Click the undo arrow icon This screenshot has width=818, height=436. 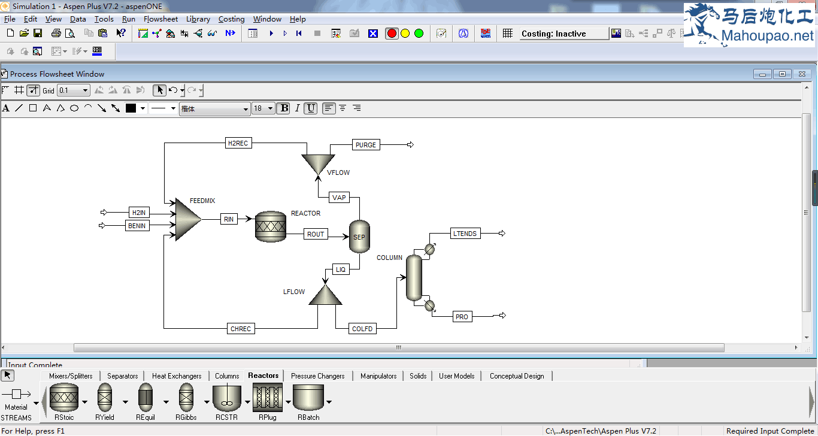[x=173, y=90]
